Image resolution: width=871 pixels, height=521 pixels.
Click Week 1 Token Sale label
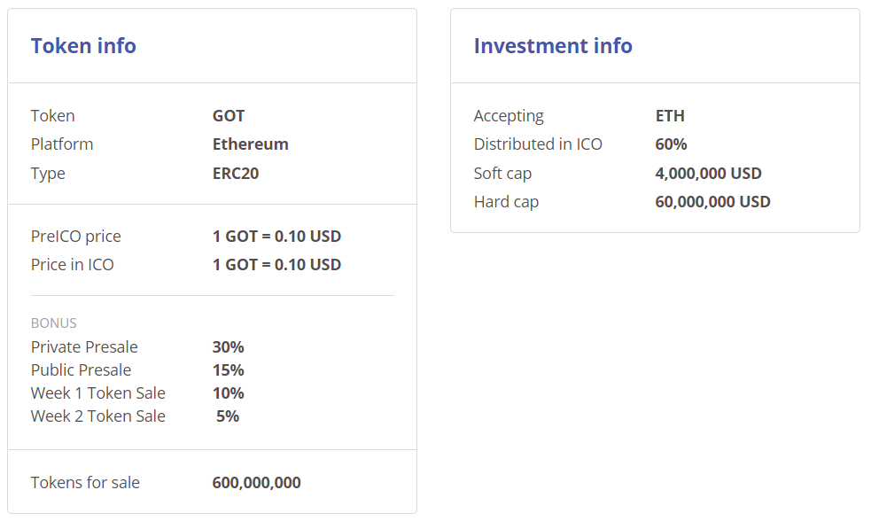(x=98, y=393)
